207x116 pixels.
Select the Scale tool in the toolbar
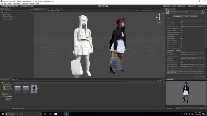[x=13, y=6]
